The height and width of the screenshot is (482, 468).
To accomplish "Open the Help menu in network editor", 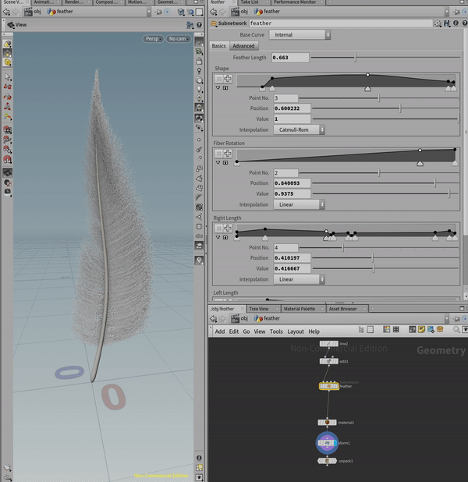I will 314,331.
